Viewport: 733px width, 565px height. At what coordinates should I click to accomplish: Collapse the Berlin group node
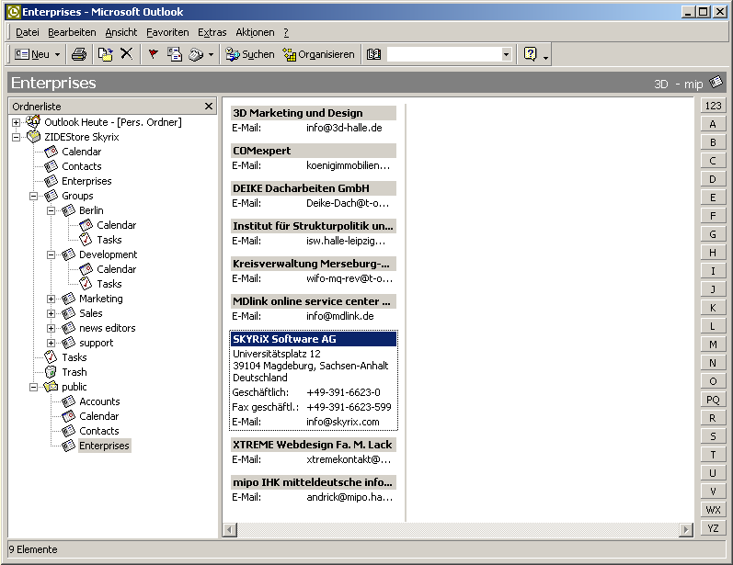pyautogui.click(x=51, y=210)
